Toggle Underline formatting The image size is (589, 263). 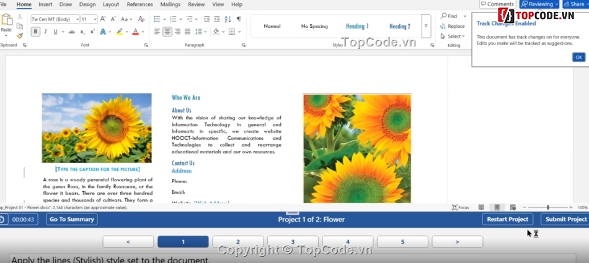[55, 32]
